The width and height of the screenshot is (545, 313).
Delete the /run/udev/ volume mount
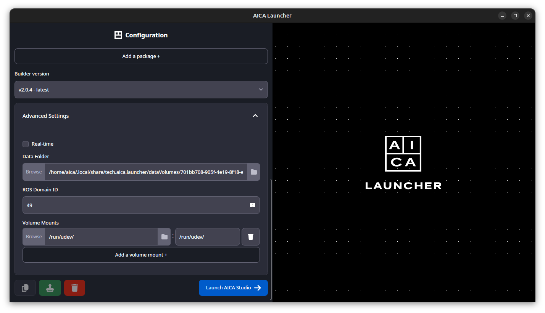pos(251,237)
